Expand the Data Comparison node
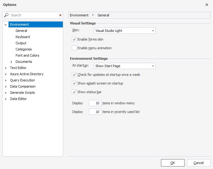The image size is (213, 169). click(6, 87)
